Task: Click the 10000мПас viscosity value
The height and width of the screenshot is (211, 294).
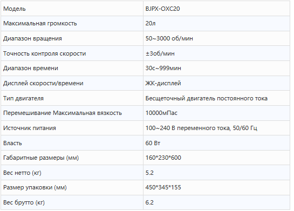Action: pos(161,113)
